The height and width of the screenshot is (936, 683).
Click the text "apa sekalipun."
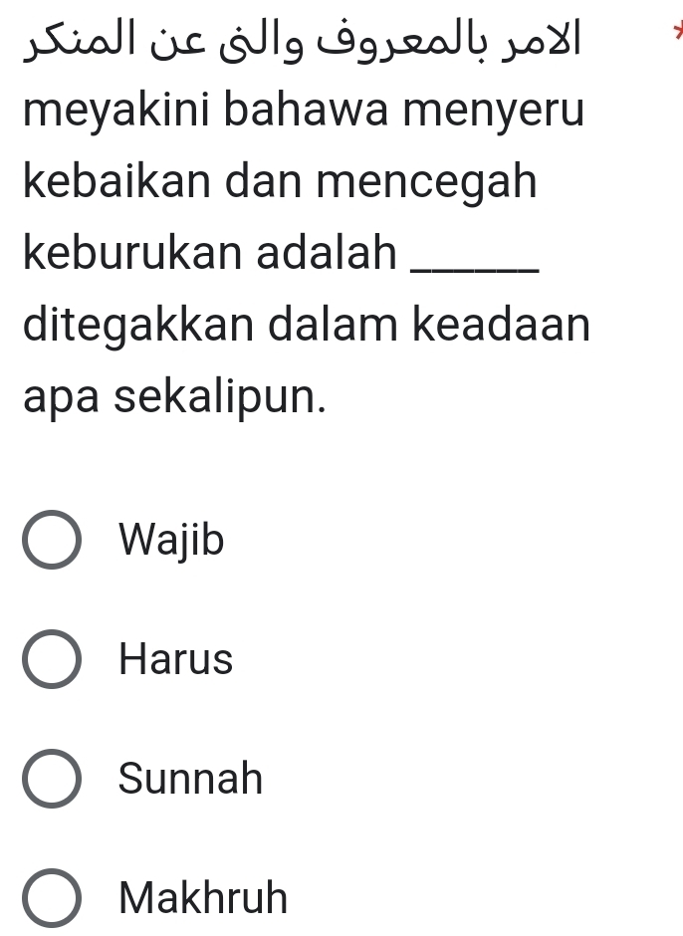[174, 397]
